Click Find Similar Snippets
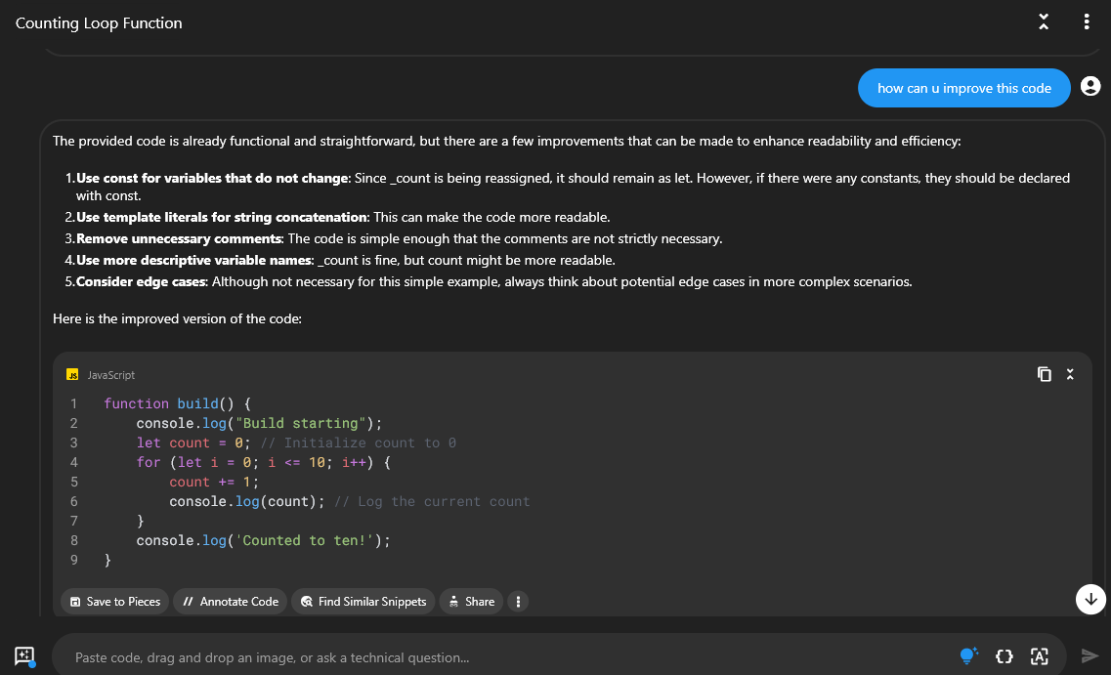This screenshot has height=675, width=1111. 363,602
